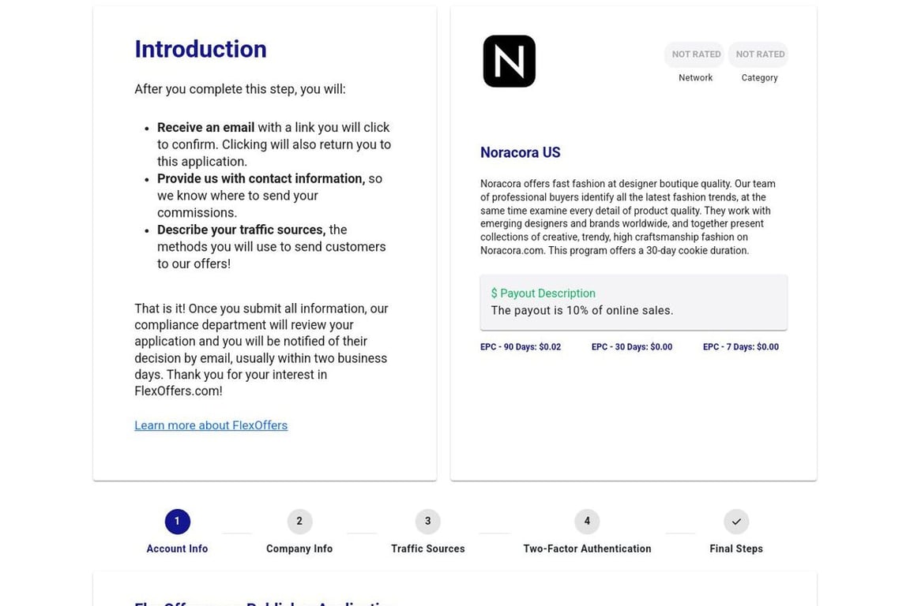Click 'The payout is 10% of online sales.'
910x606 pixels.
[x=582, y=310]
